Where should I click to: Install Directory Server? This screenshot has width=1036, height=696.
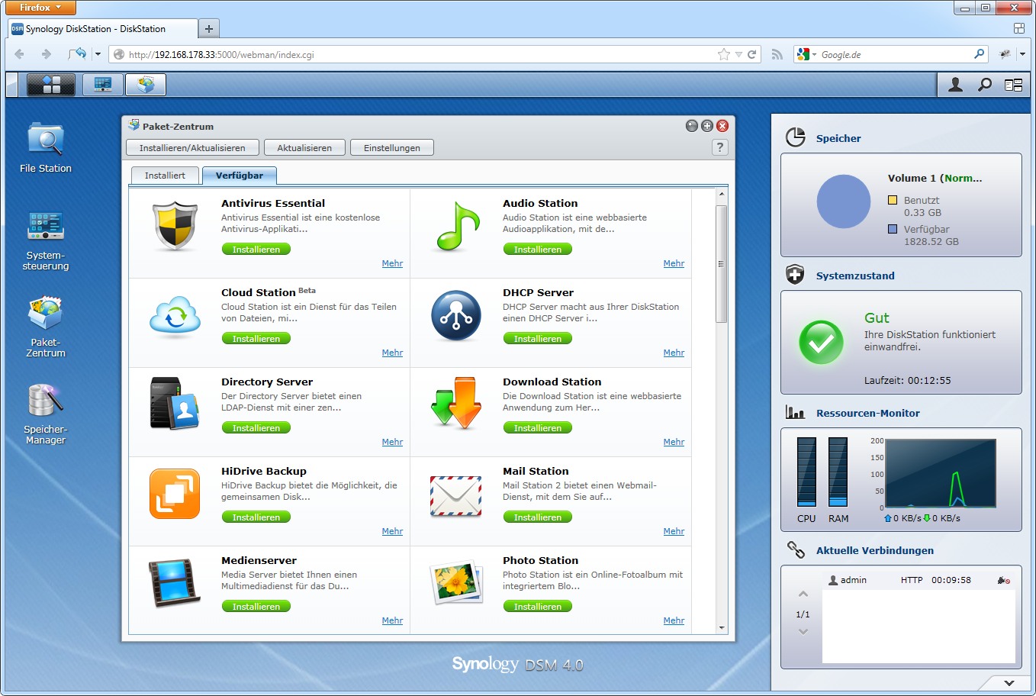click(256, 428)
